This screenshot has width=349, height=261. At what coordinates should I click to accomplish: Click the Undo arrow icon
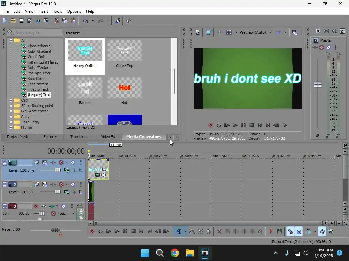click(x=86, y=21)
